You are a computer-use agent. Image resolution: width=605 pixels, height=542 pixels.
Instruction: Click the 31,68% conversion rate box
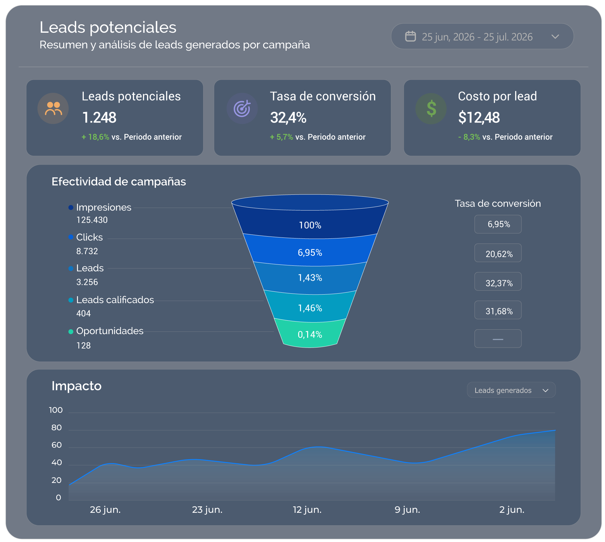498,310
